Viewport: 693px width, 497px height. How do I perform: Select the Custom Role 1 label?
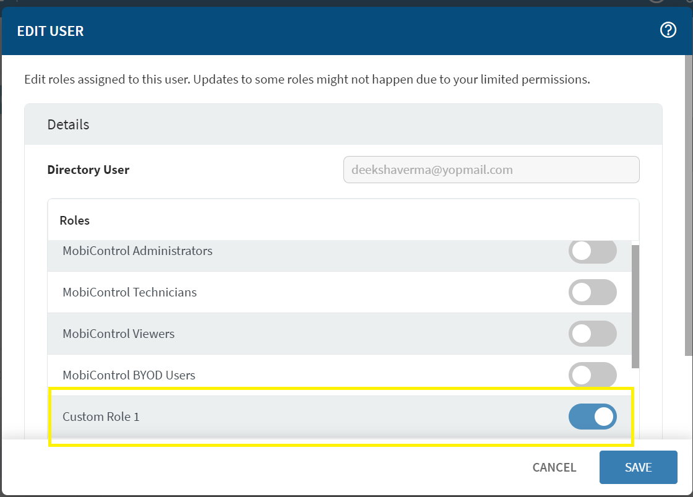[101, 417]
